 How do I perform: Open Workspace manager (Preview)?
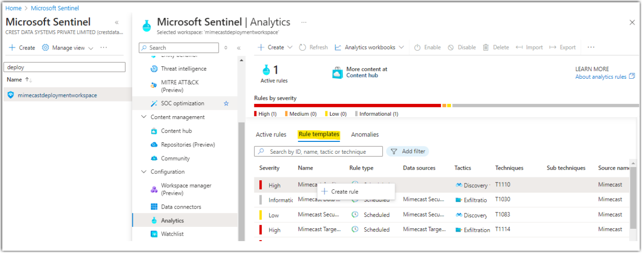186,189
